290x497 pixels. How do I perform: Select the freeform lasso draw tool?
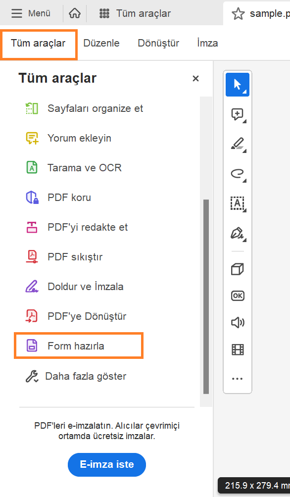click(x=237, y=174)
